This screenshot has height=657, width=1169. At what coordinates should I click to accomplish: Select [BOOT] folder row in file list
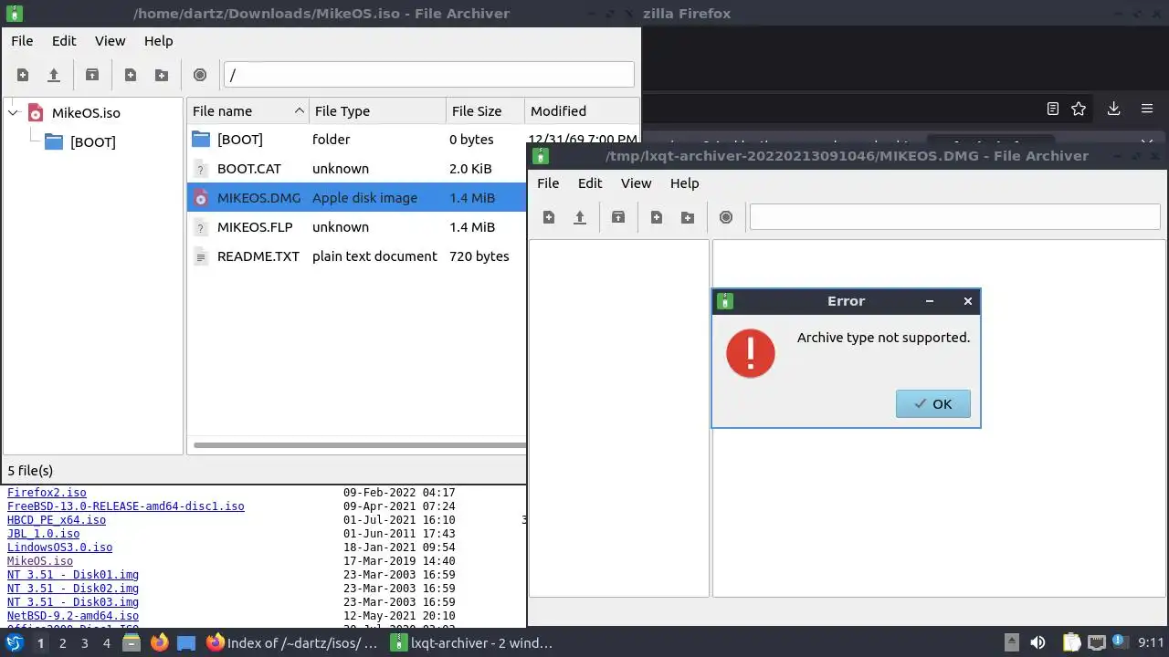356,140
